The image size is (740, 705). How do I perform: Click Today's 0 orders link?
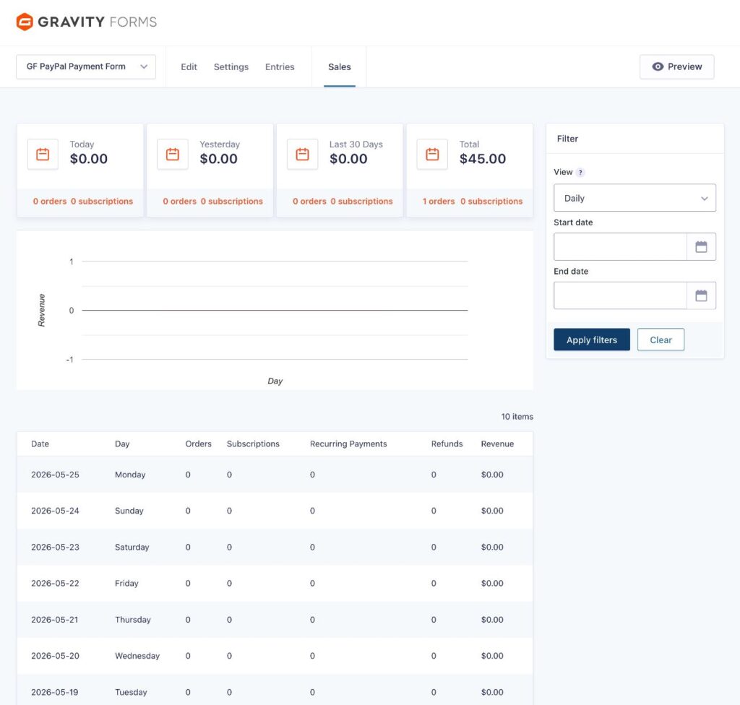point(50,202)
